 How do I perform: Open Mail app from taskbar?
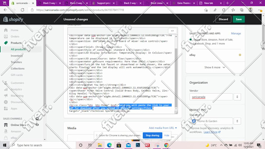(128, 145)
